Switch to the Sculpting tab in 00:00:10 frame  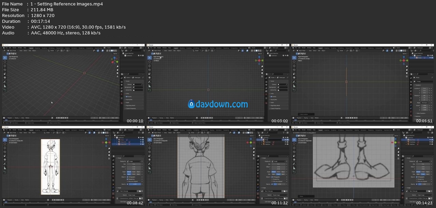click(44, 48)
